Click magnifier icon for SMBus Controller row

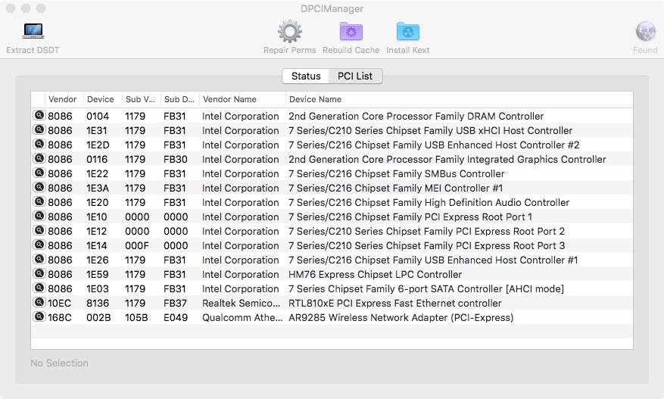point(39,173)
